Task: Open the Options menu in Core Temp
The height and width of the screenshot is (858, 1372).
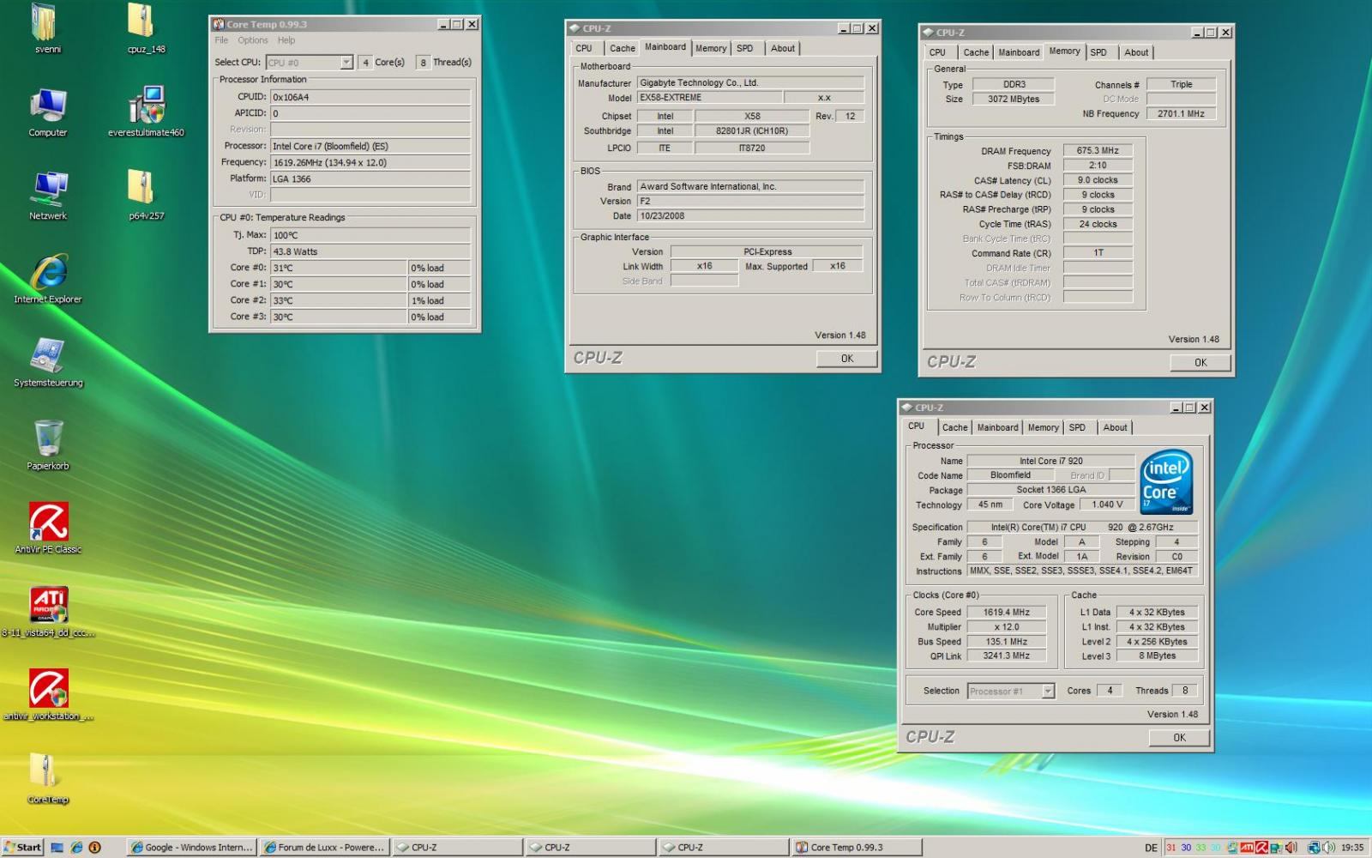Action: (x=253, y=40)
